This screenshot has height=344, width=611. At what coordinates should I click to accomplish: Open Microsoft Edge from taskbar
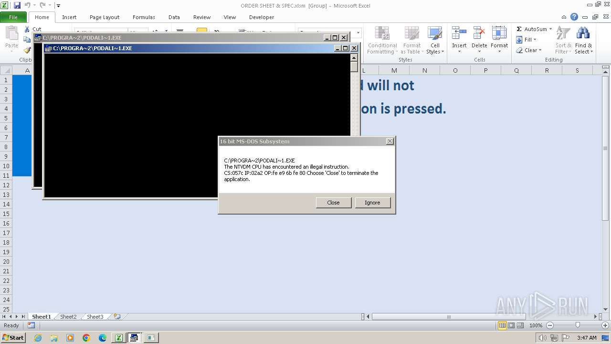tap(103, 338)
